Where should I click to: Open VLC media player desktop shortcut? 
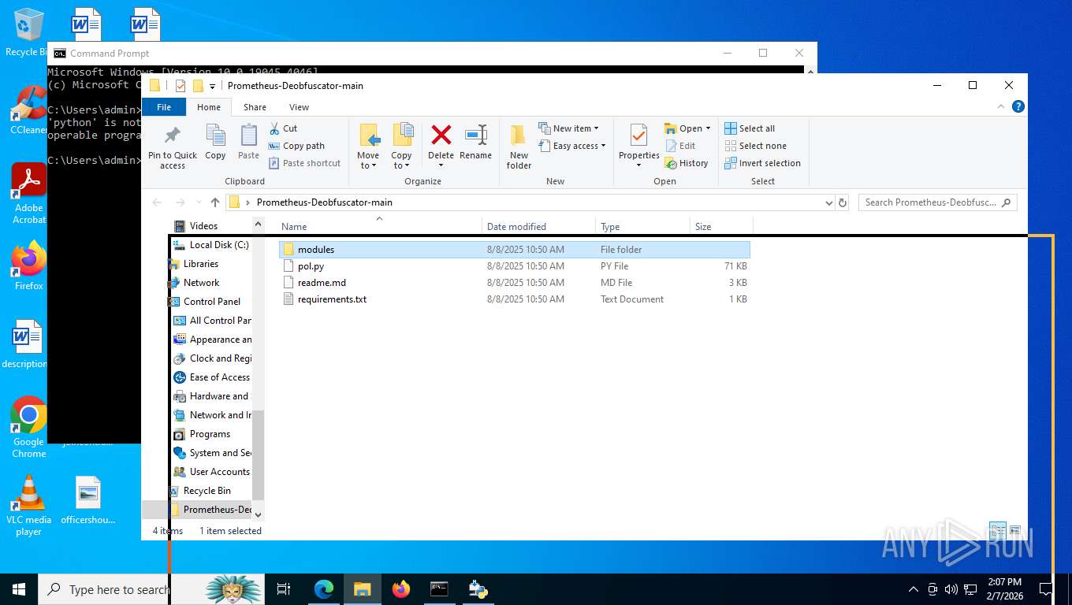pyautogui.click(x=28, y=505)
